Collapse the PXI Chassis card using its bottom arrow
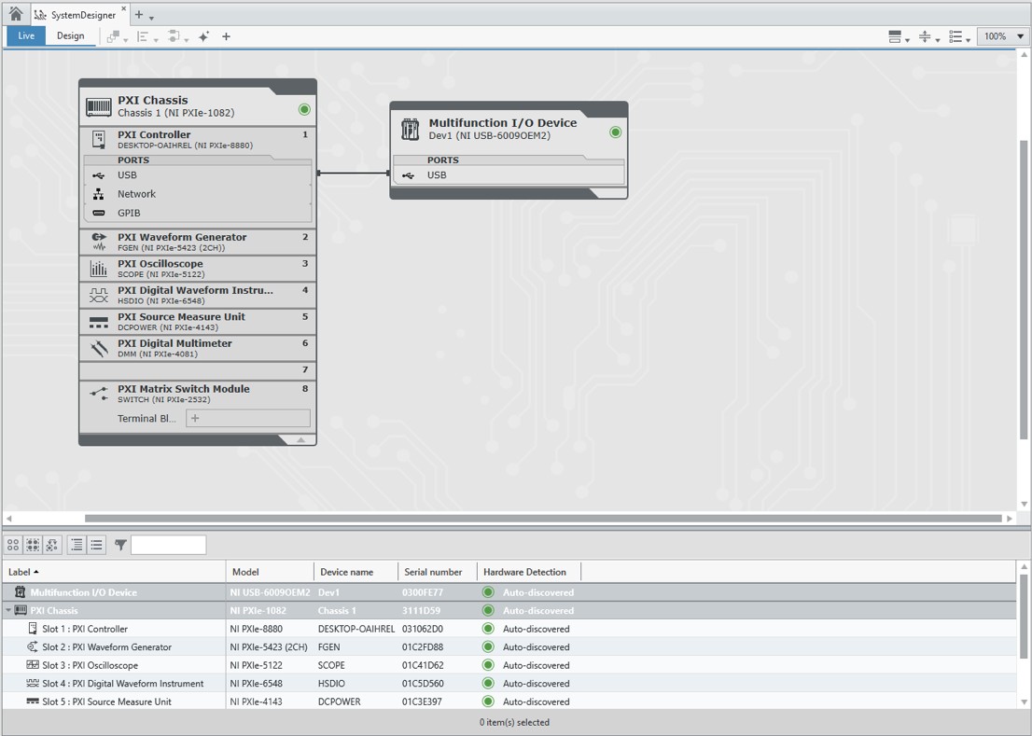Screen dimensions: 1032x736 point(300,440)
